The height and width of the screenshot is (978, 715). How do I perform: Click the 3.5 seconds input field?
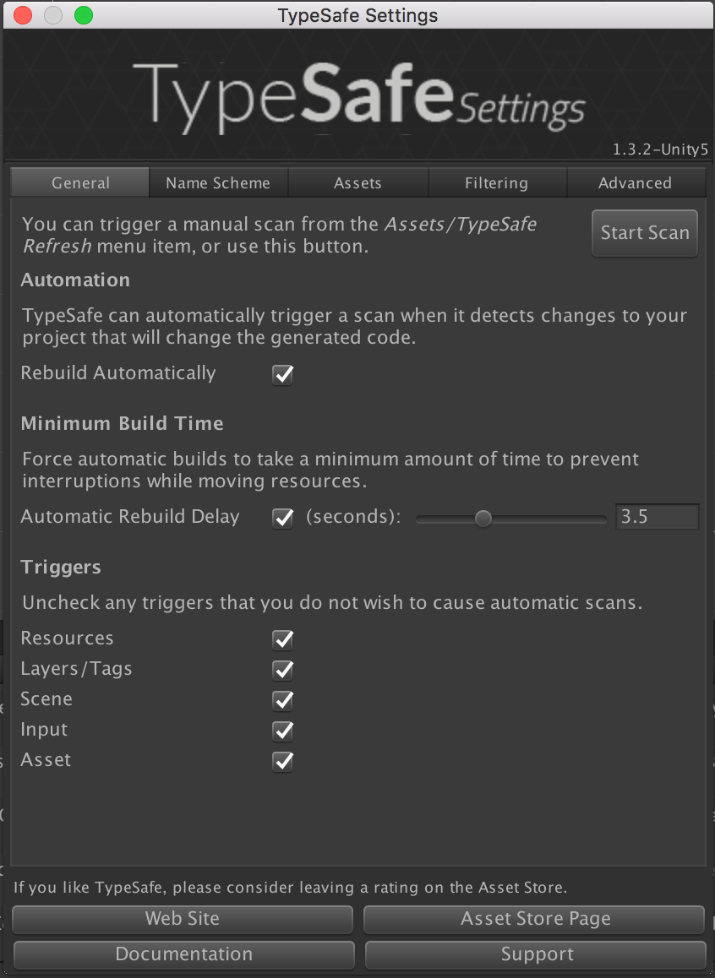(x=657, y=516)
